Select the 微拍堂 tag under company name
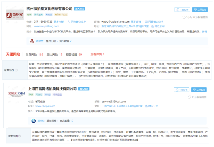This screenshot has height=147, width=214. point(49,15)
